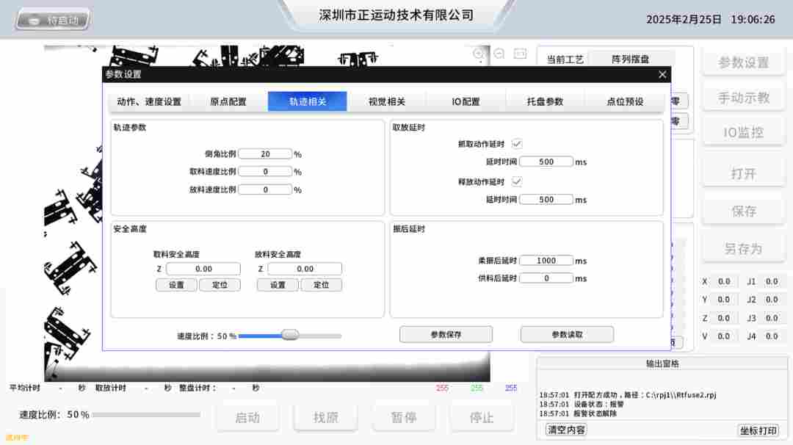Switch to the 托盘参数 tab
The width and height of the screenshot is (793, 445).
[x=545, y=101]
